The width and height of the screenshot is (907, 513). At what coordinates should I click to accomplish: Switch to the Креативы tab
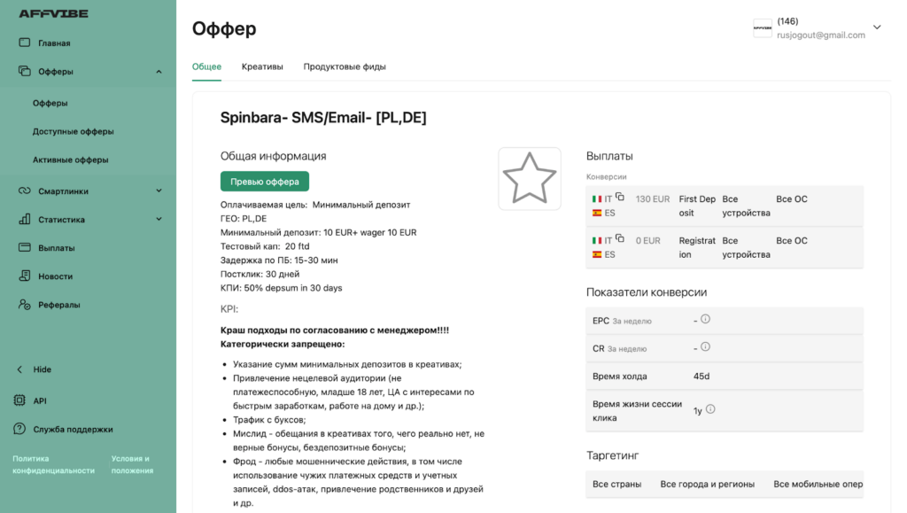point(262,66)
